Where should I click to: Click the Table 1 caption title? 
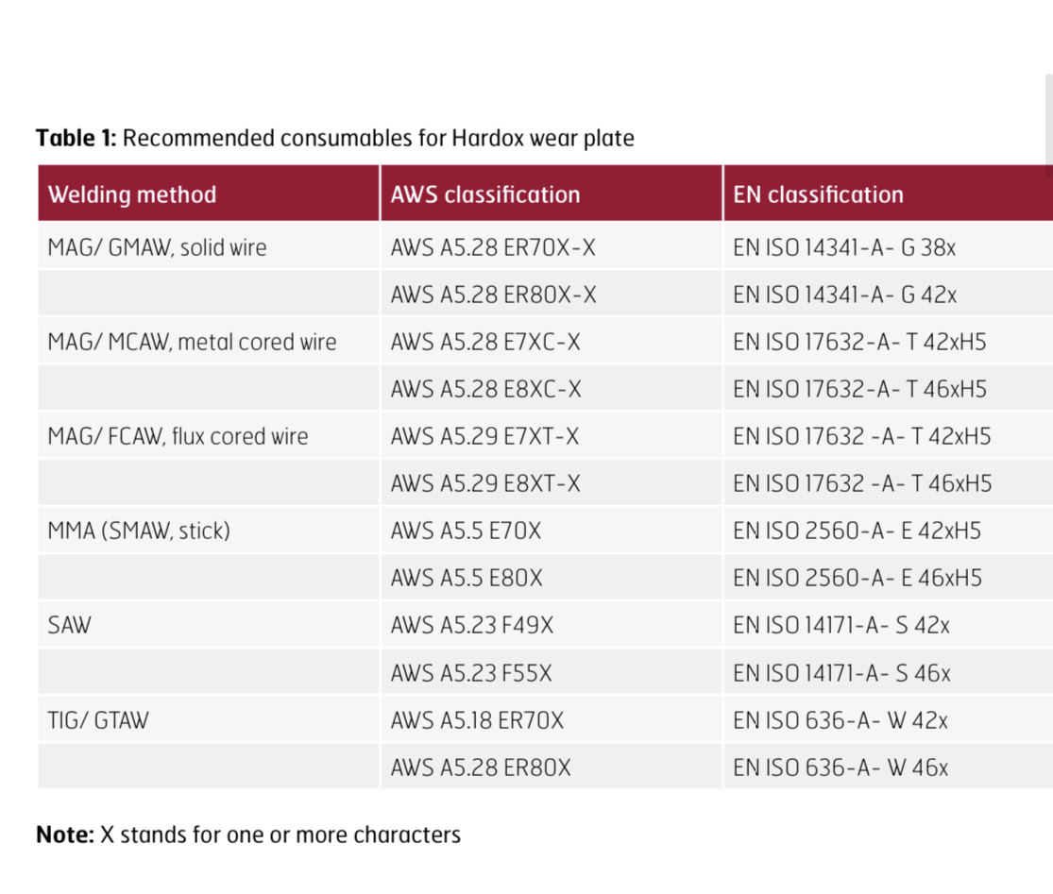click(x=335, y=139)
